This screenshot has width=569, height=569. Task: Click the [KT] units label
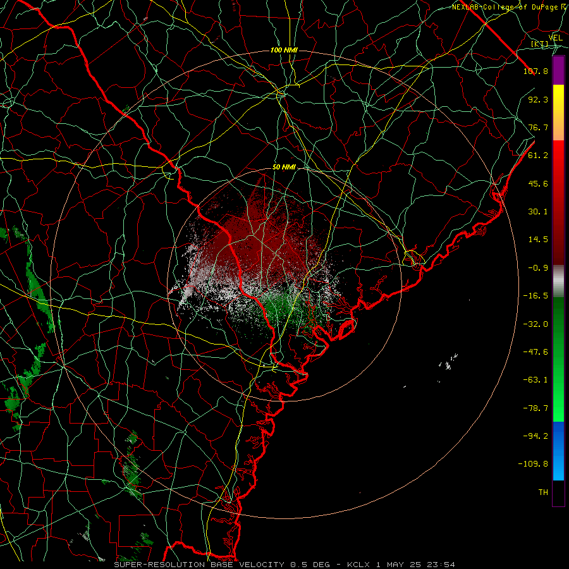point(540,44)
